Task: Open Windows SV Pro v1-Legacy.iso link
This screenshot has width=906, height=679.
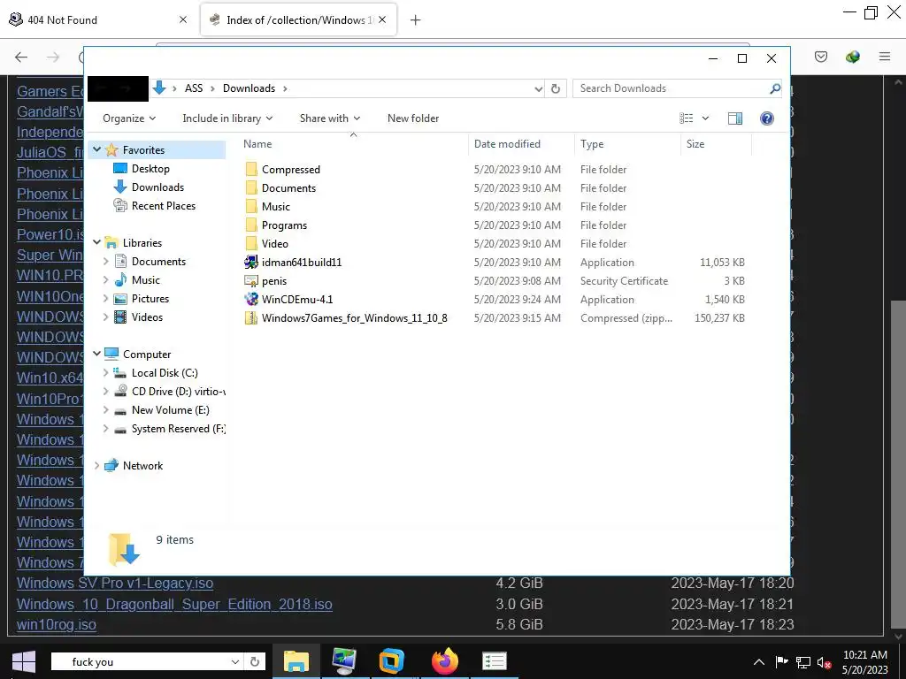Action: [115, 584]
